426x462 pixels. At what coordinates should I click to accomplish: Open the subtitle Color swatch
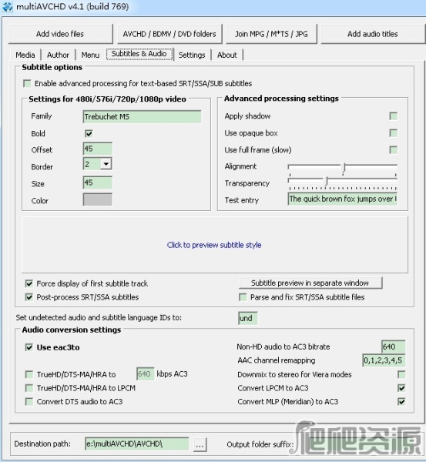coord(97,199)
